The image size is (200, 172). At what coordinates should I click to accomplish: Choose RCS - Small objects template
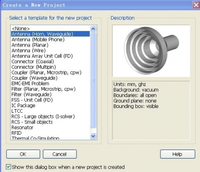50,122
